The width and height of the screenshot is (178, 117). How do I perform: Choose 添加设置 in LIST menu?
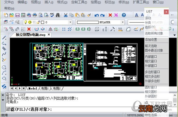tap(151, 40)
